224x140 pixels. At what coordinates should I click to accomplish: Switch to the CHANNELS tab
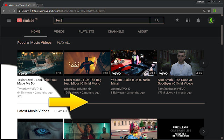tap(116, 31)
